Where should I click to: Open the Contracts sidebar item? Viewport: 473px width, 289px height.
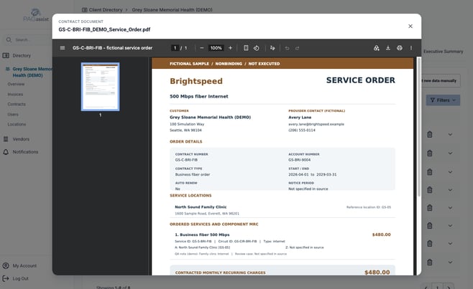coord(17,104)
